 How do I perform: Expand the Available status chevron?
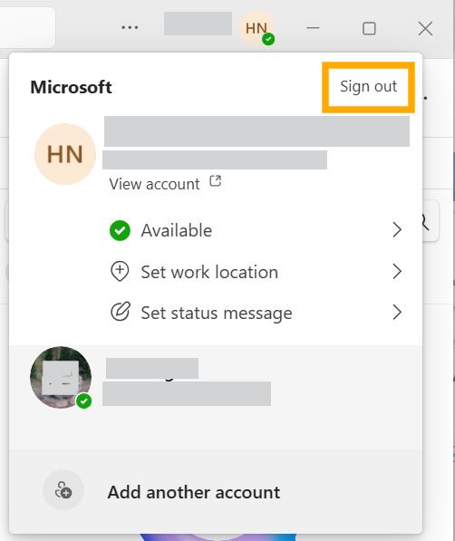click(397, 230)
